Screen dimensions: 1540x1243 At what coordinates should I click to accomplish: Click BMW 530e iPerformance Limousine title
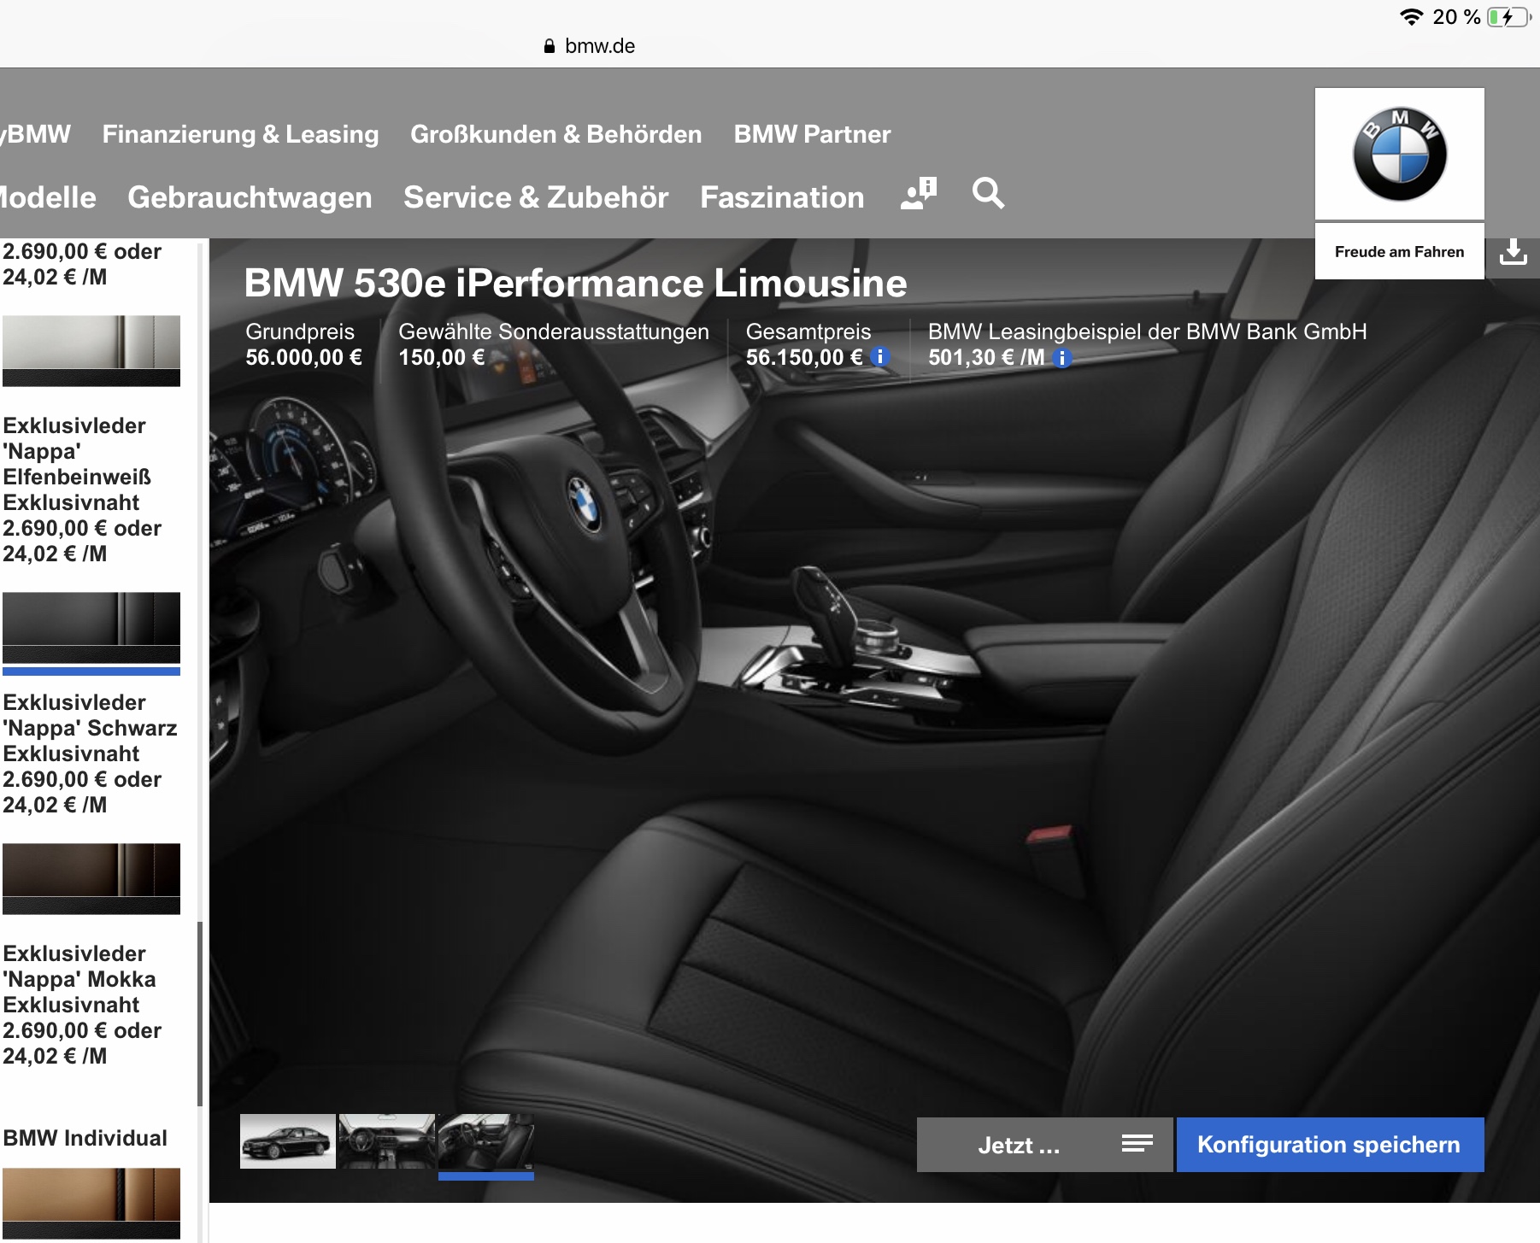[575, 283]
